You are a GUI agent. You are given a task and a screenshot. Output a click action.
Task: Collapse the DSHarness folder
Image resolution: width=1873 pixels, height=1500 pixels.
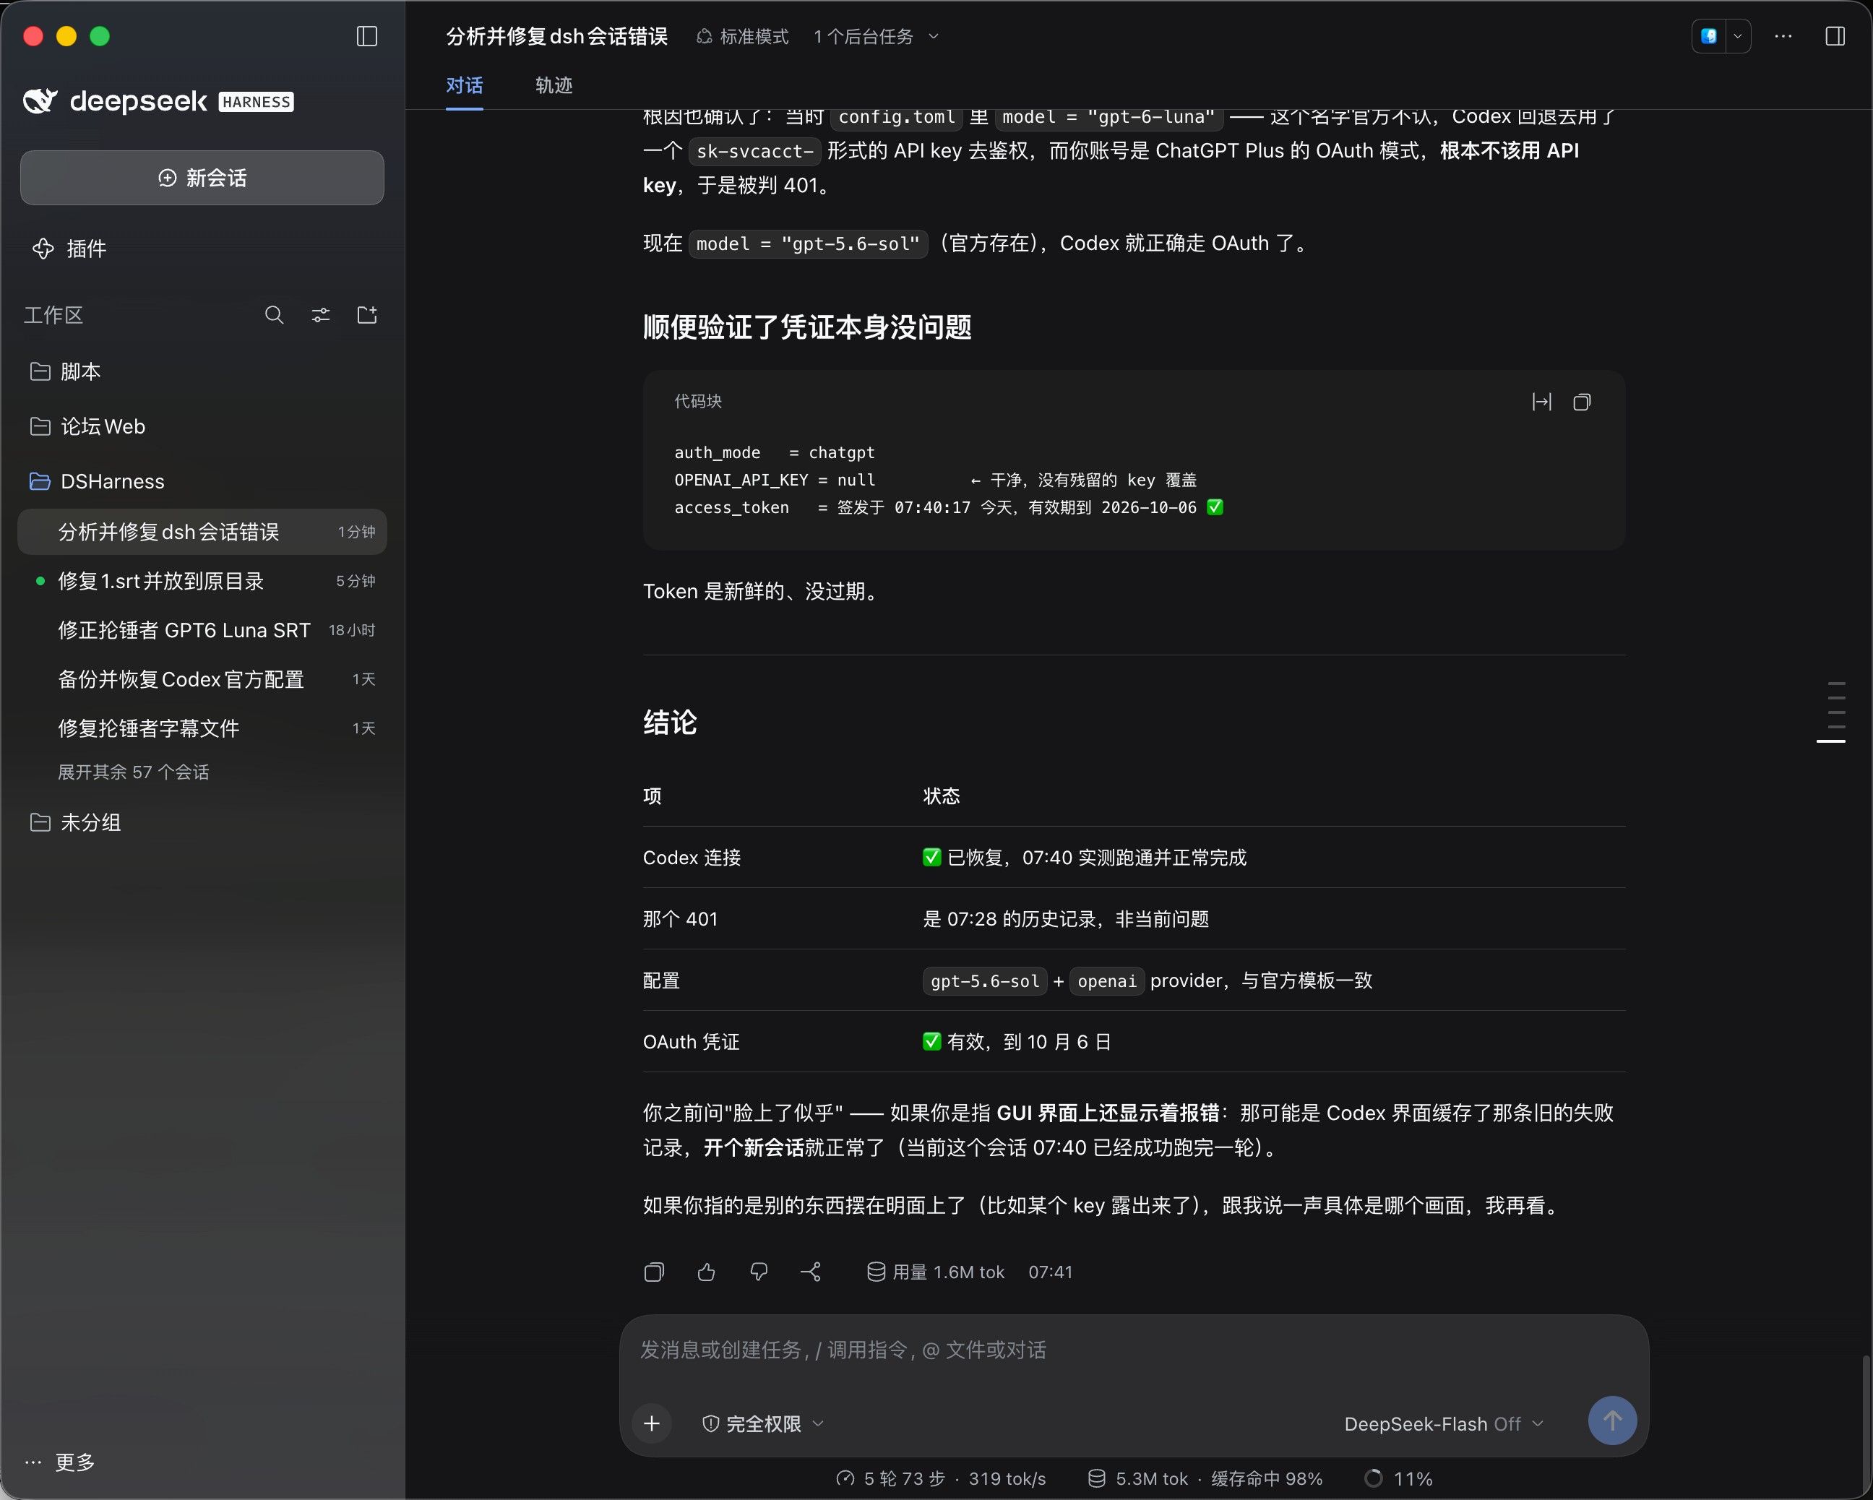coord(202,481)
